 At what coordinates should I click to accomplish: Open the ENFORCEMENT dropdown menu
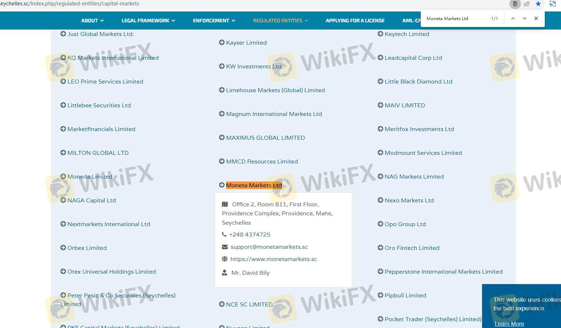click(214, 21)
